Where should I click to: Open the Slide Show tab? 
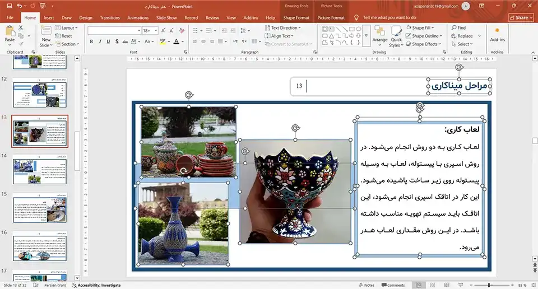coord(166,17)
